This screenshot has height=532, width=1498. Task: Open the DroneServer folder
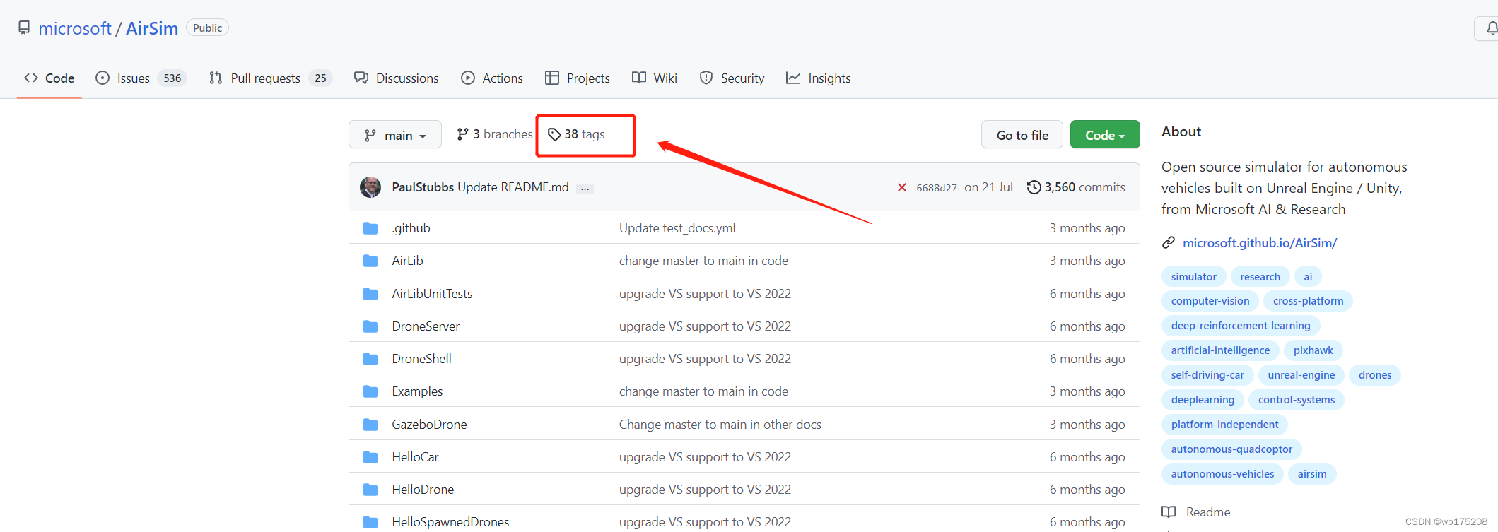pyautogui.click(x=426, y=326)
